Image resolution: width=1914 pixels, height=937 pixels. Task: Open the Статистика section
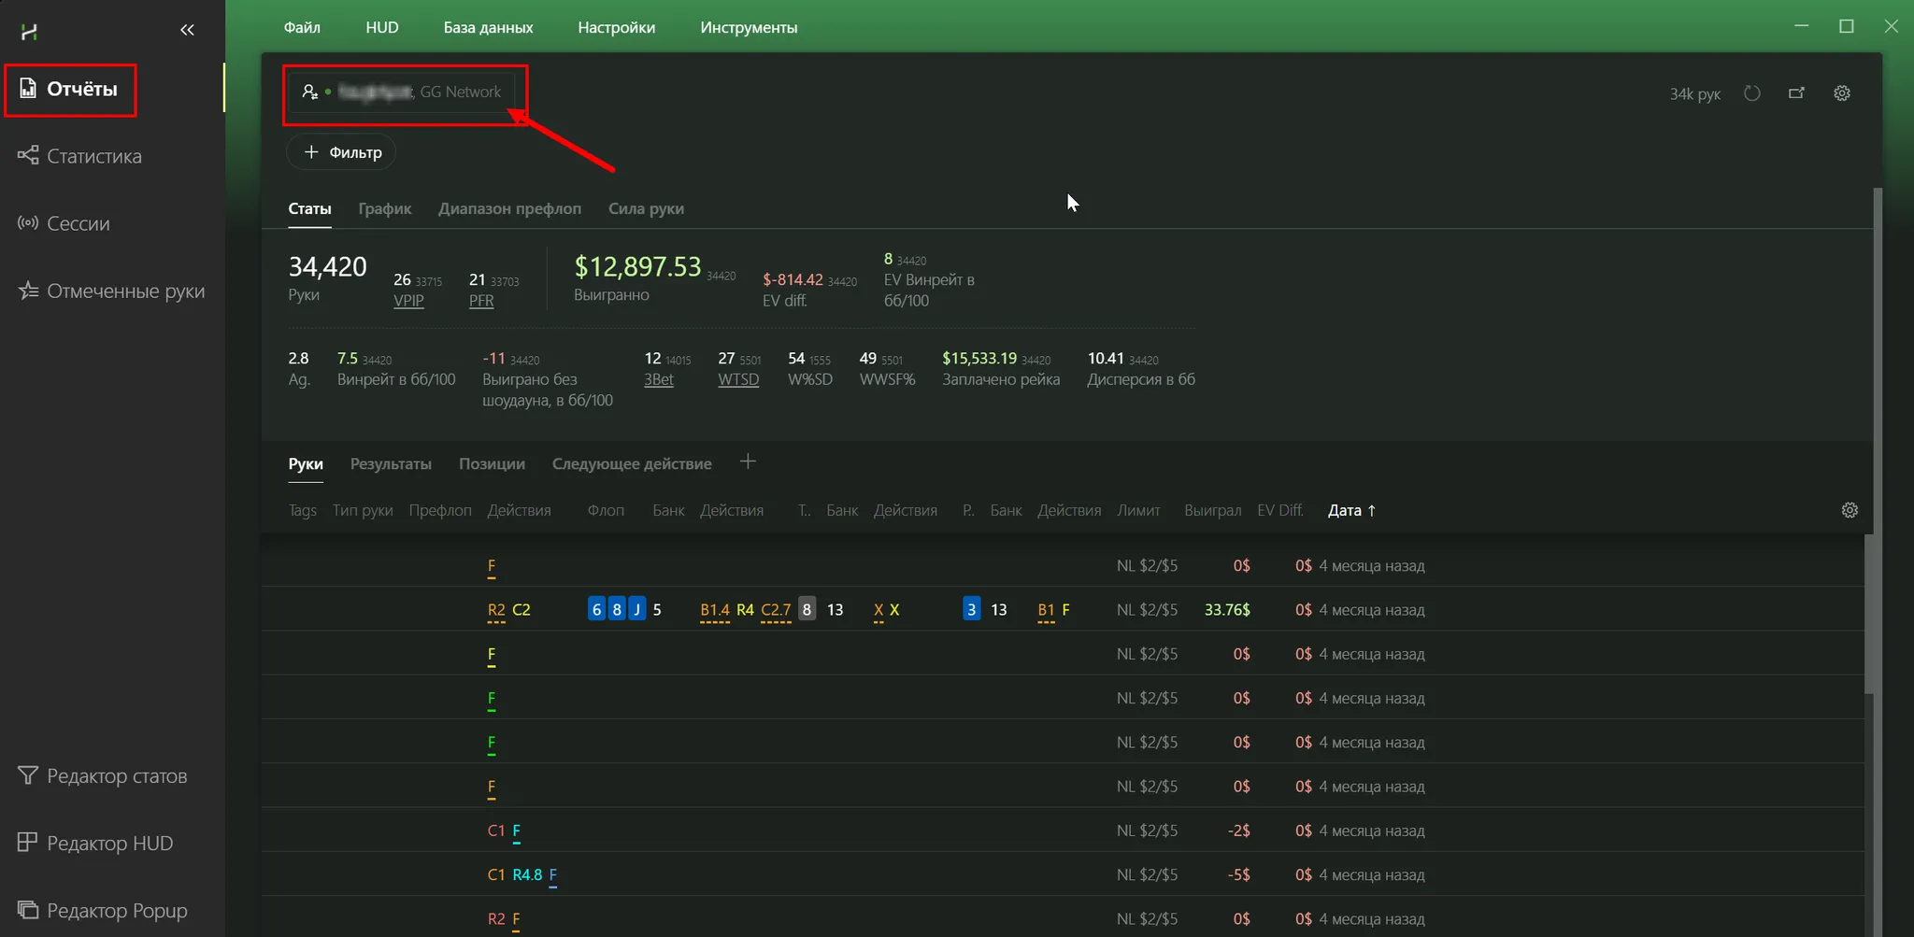click(79, 156)
